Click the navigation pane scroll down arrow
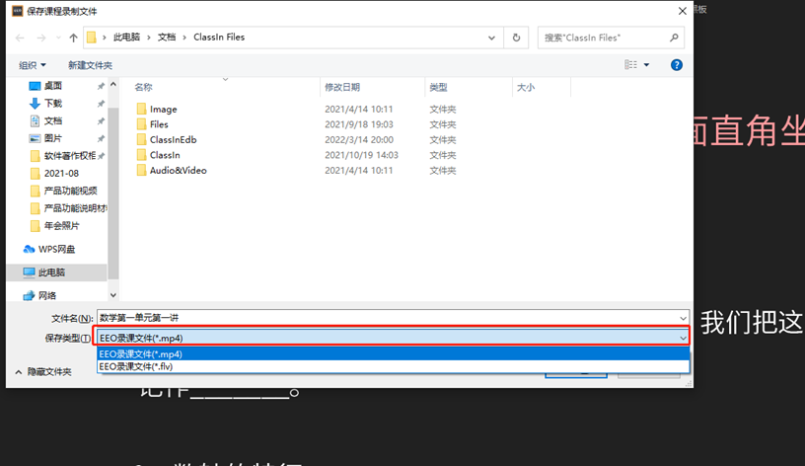Viewport: 805px width, 466px height. tap(113, 295)
